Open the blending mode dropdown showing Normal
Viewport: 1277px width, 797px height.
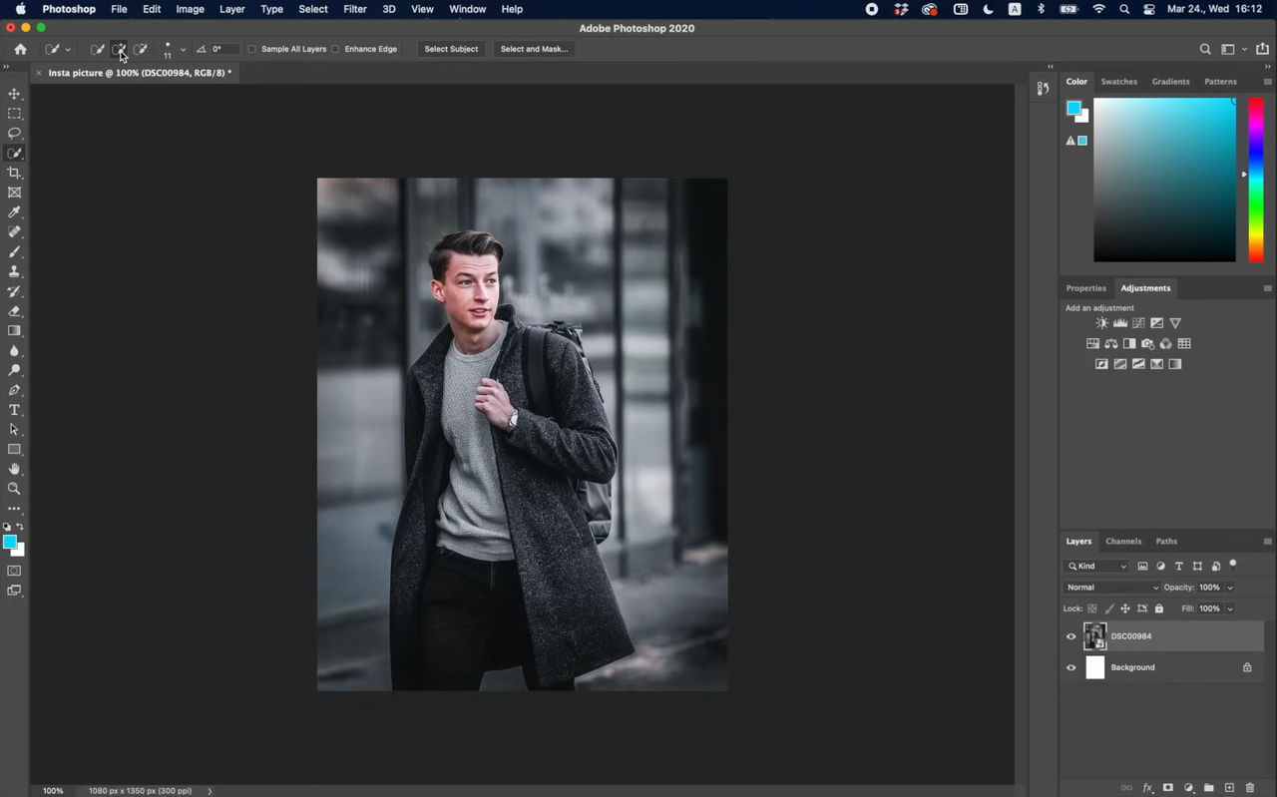pos(1110,587)
